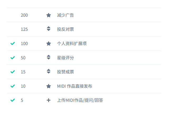Open the 星级评分 privilege label

[65, 58]
